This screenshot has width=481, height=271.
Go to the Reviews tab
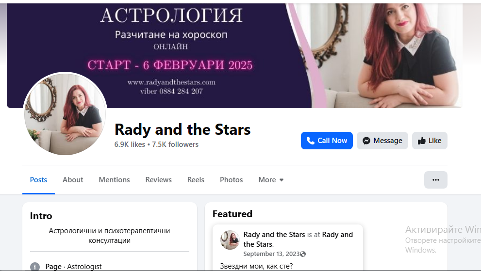(x=158, y=180)
